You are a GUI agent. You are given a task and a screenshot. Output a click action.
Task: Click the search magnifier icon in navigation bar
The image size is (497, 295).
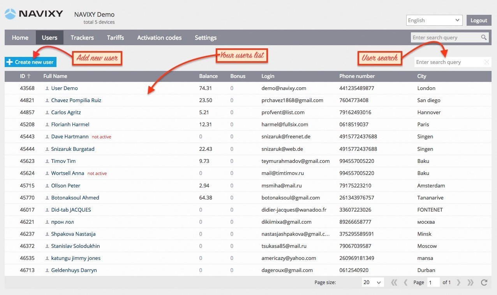pos(484,37)
